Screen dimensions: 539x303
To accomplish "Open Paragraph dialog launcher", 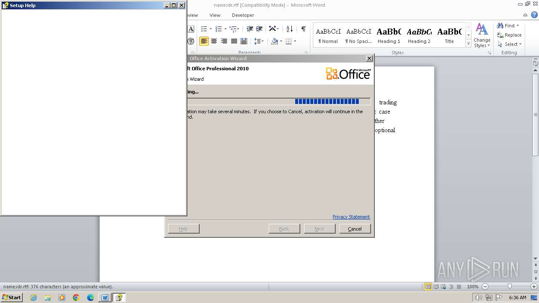I will click(306, 53).
